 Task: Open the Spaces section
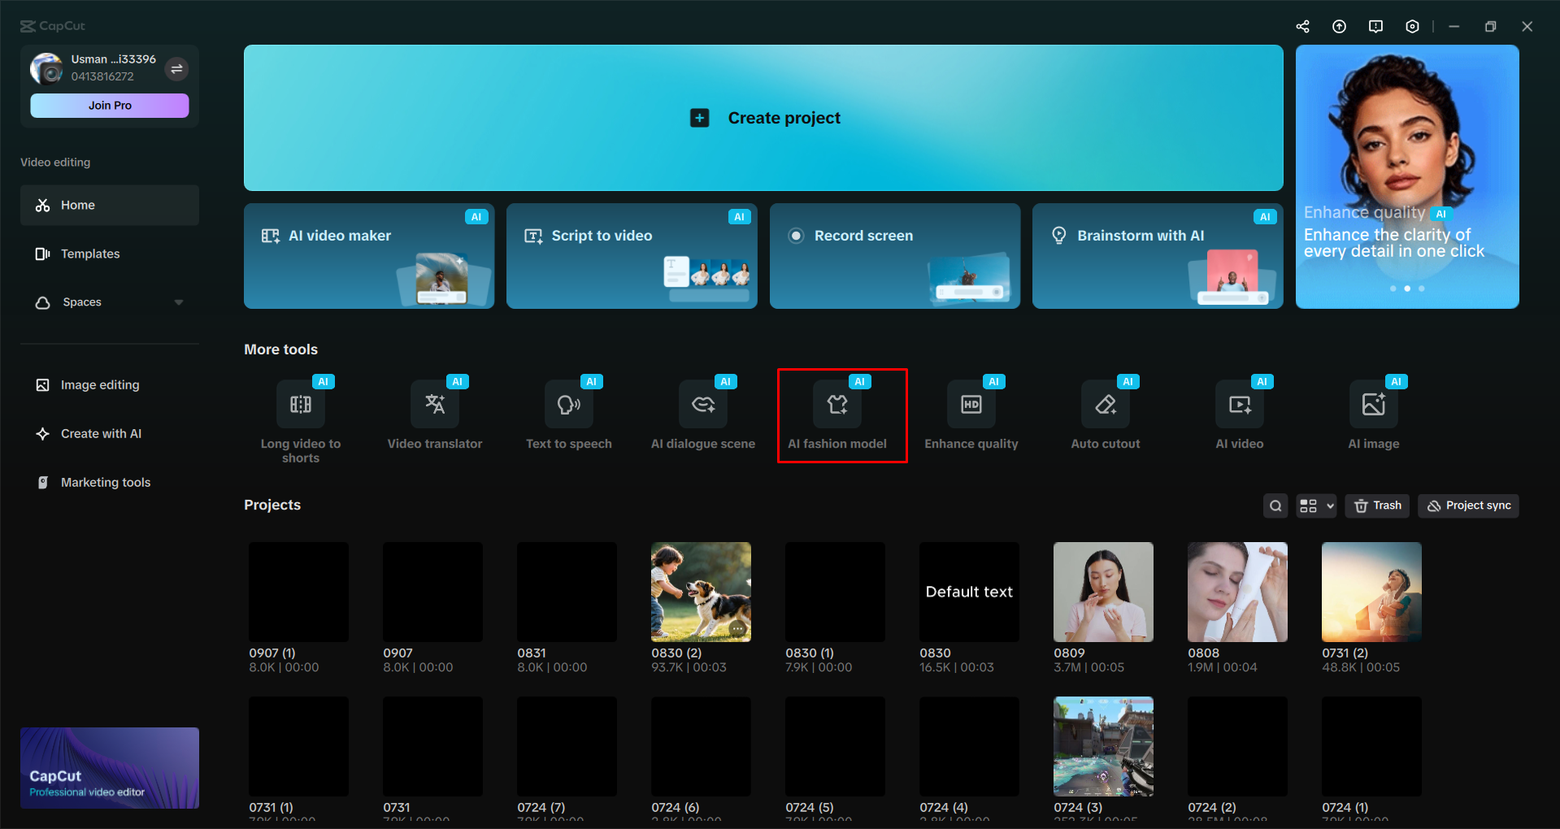tap(110, 302)
